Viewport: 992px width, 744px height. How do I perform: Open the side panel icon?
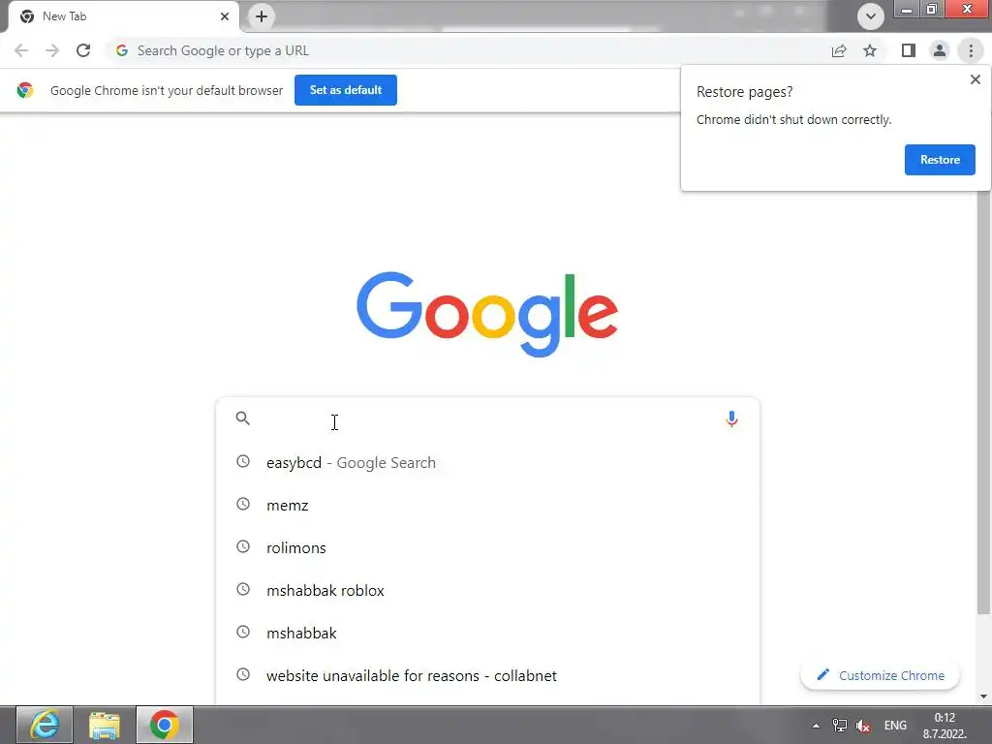pos(909,50)
